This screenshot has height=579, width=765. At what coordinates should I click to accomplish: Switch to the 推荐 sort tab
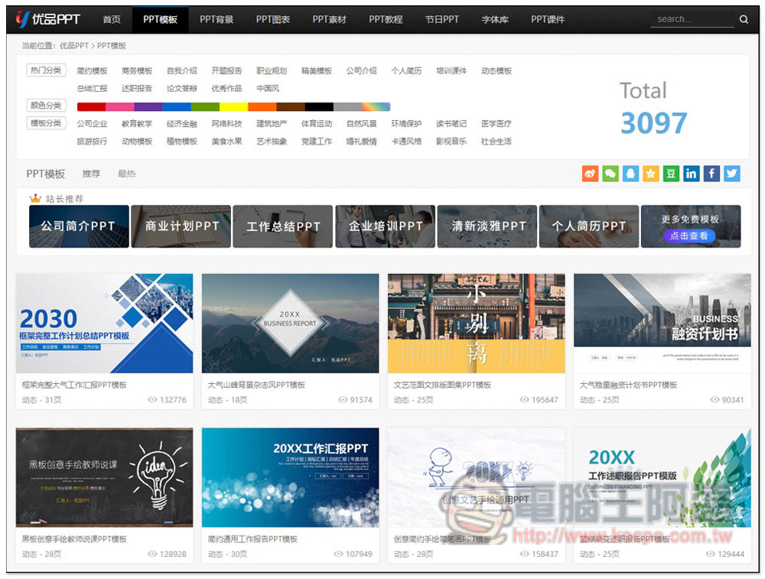91,174
